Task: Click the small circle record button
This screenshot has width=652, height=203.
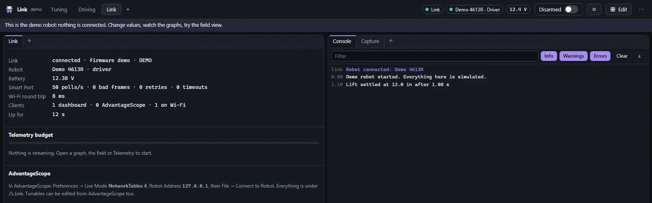Action: (594, 9)
